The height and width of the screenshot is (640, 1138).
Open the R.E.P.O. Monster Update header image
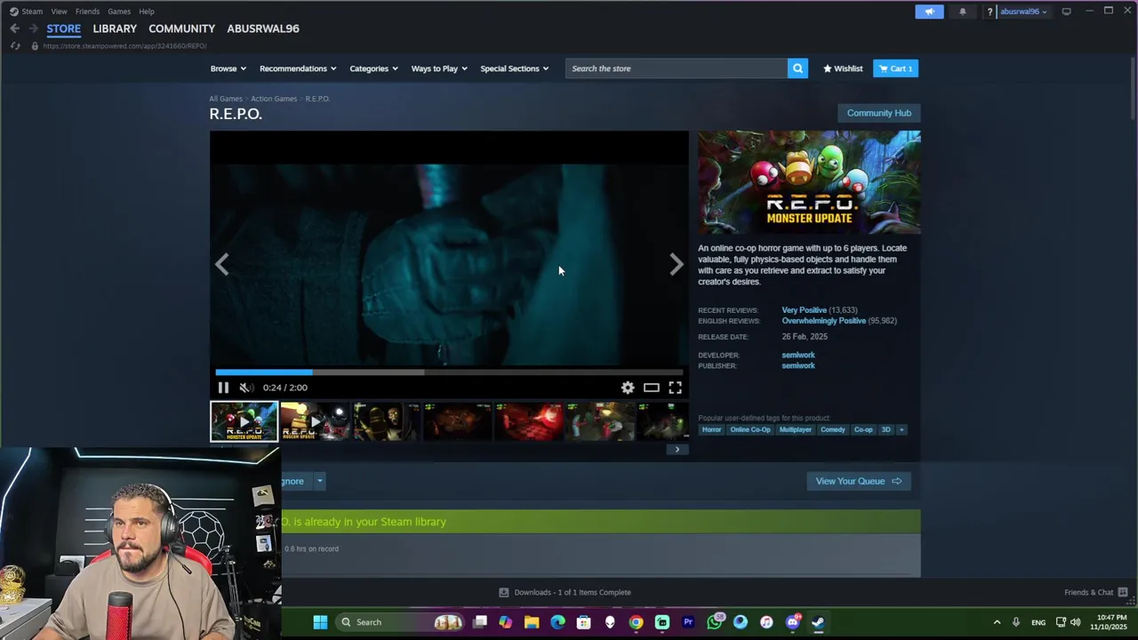[809, 182]
